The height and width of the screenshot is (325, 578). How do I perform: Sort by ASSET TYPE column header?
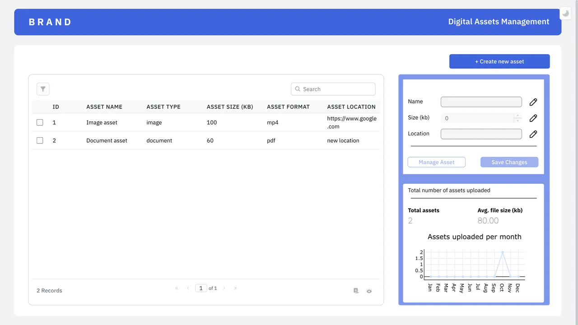coord(163,107)
